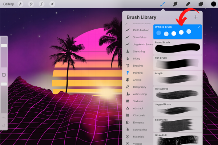Image resolution: width=218 pixels, height=145 pixels.
Task: Add a new brush with plus button
Action: tap(196, 17)
